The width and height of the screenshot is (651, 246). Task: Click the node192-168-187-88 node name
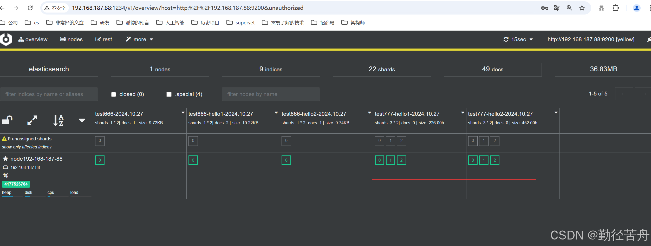pyautogui.click(x=36, y=159)
